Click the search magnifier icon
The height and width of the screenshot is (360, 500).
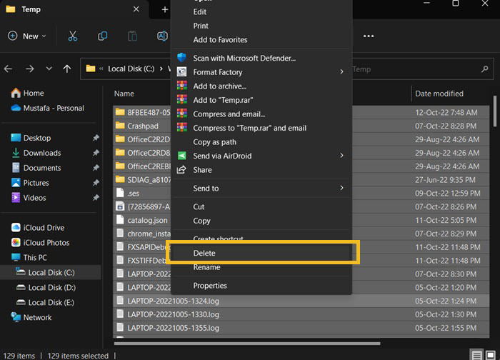(485, 69)
